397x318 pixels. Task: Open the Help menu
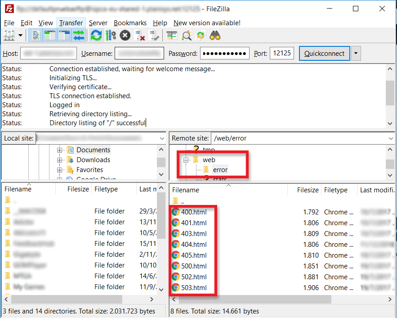(160, 23)
